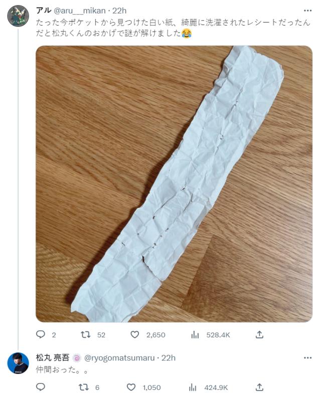Retweet Ryogo Matsumaru's reply
Screen dimensions: 321x399
tap(86, 387)
